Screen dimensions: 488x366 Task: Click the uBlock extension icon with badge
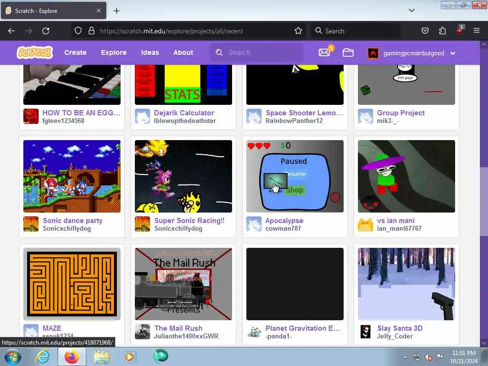click(460, 30)
